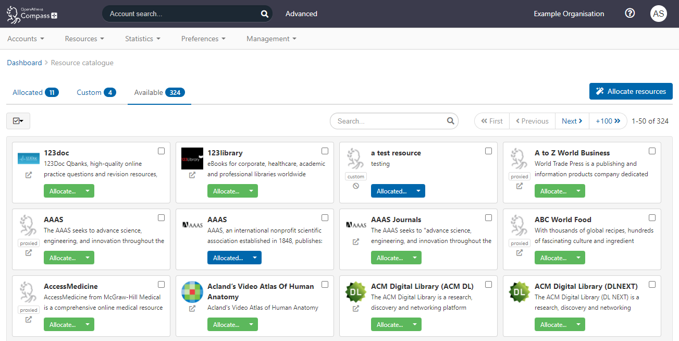The image size is (679, 341).
Task: Click the disabled circle icon on a test resource
Action: (355, 185)
